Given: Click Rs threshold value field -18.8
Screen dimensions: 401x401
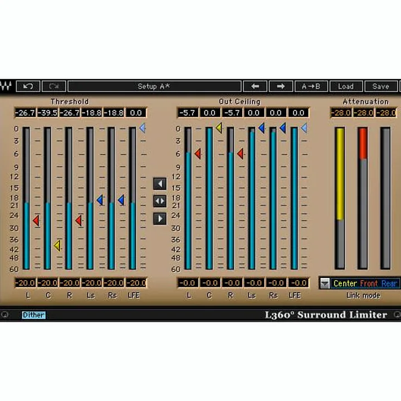Looking at the screenshot, I should point(114,113).
